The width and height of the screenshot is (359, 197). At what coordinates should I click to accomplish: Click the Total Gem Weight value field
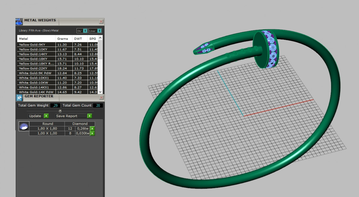55,106
